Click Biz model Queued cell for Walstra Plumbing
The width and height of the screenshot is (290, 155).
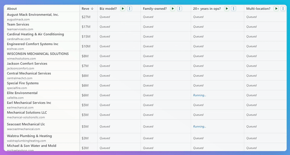point(119,138)
